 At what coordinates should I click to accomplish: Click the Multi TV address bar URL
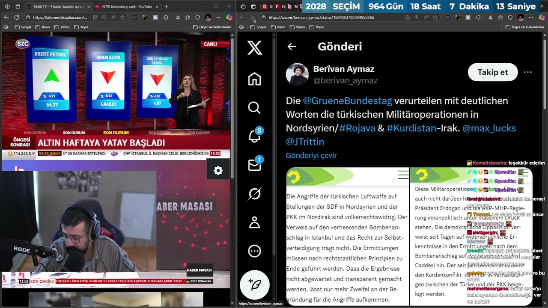click(x=60, y=18)
